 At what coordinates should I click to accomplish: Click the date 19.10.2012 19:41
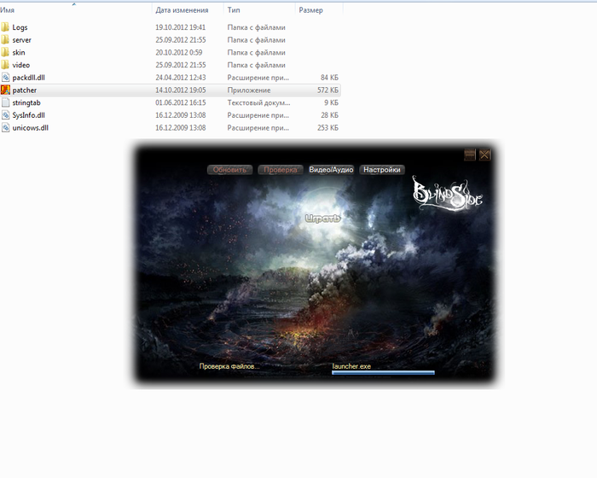pyautogui.click(x=181, y=27)
